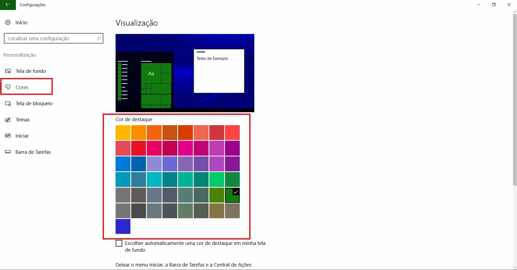
Task: Pick the slate blue-gray swatch in the fifth row
Action: (154, 195)
